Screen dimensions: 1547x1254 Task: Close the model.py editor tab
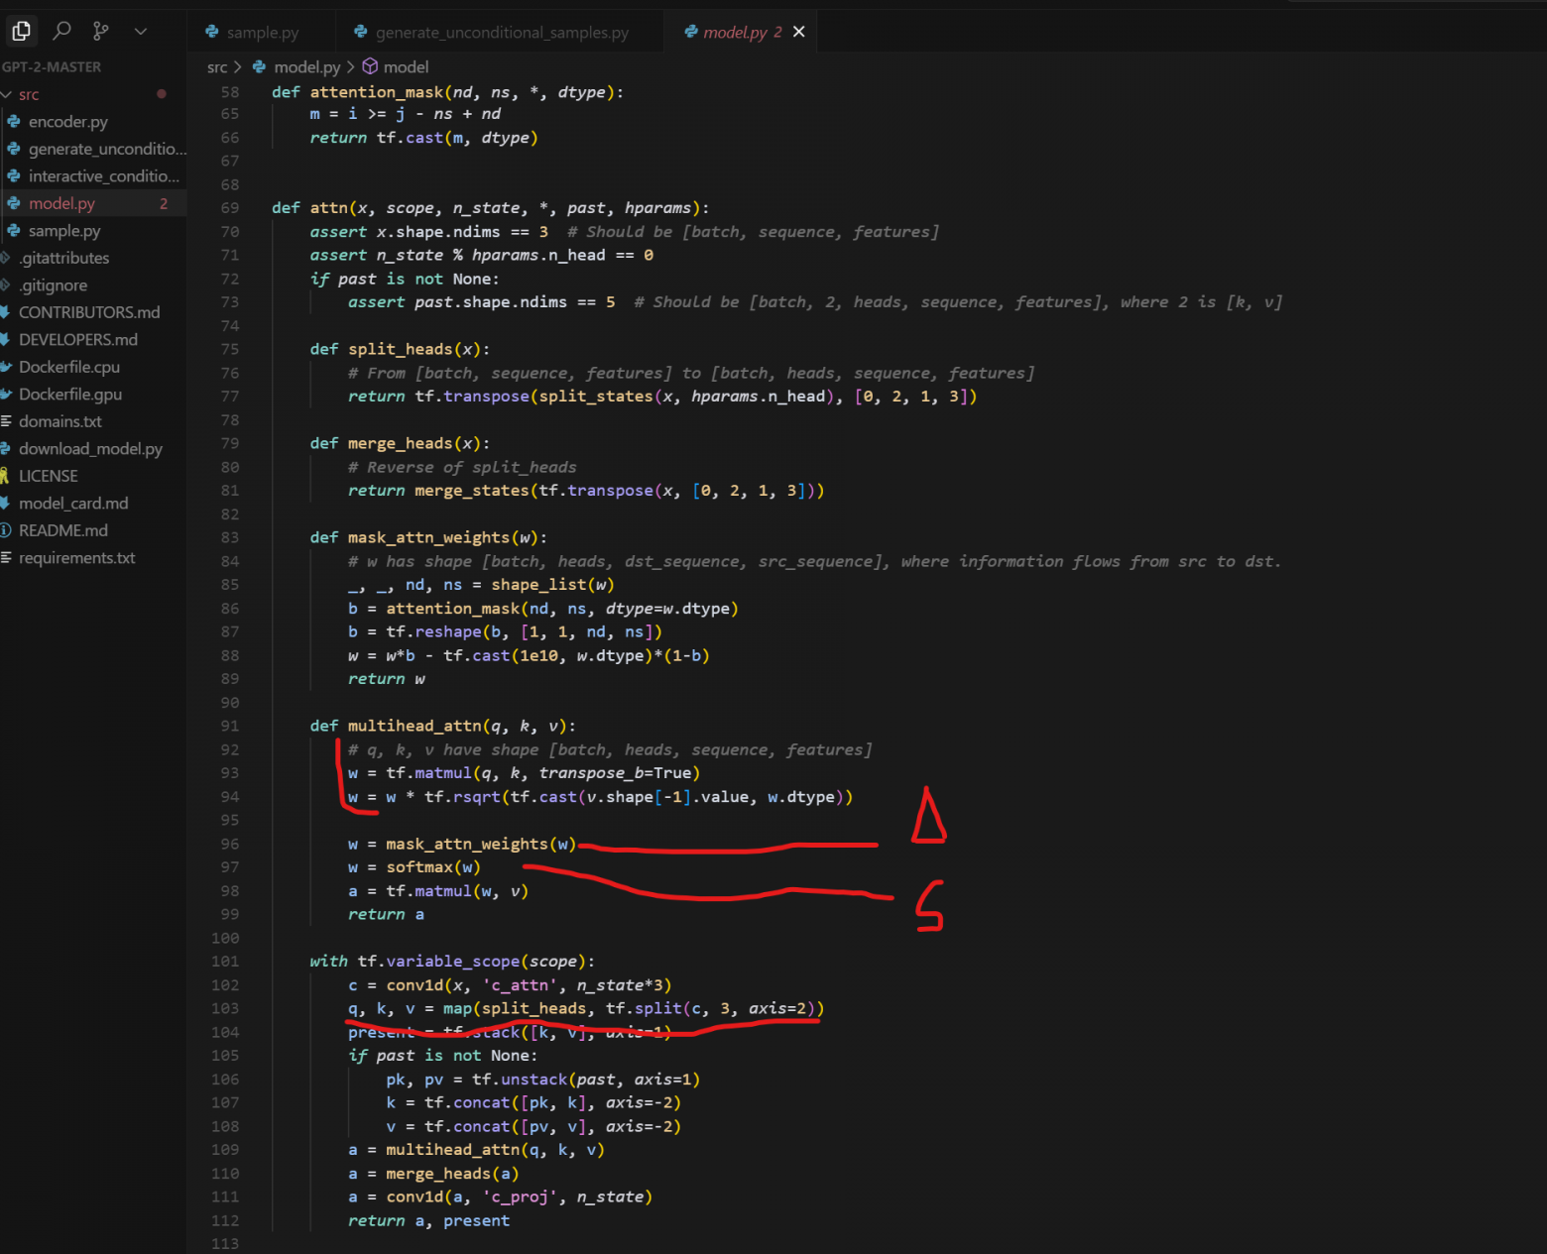(799, 32)
